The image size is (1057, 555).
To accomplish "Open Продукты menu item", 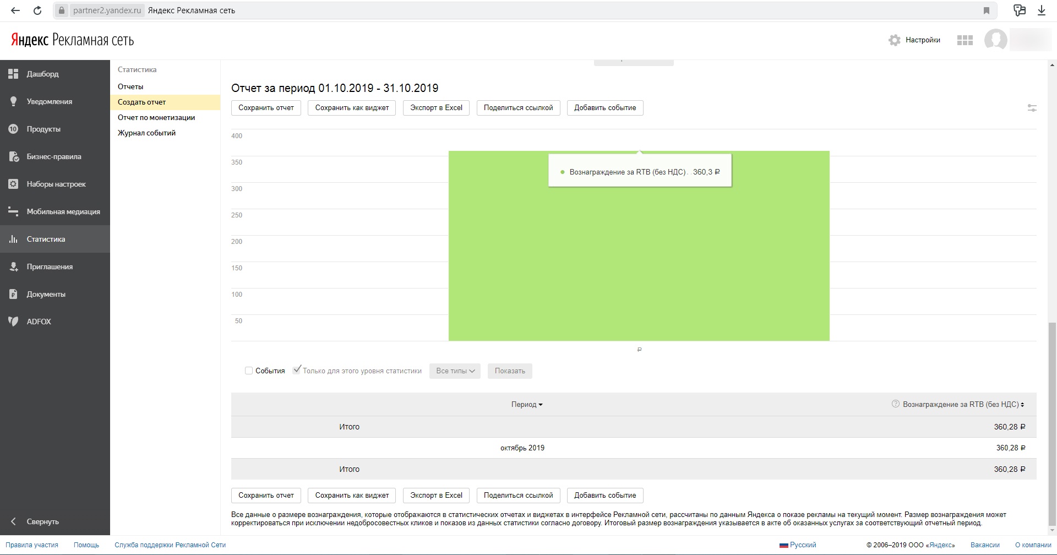I will 43,129.
